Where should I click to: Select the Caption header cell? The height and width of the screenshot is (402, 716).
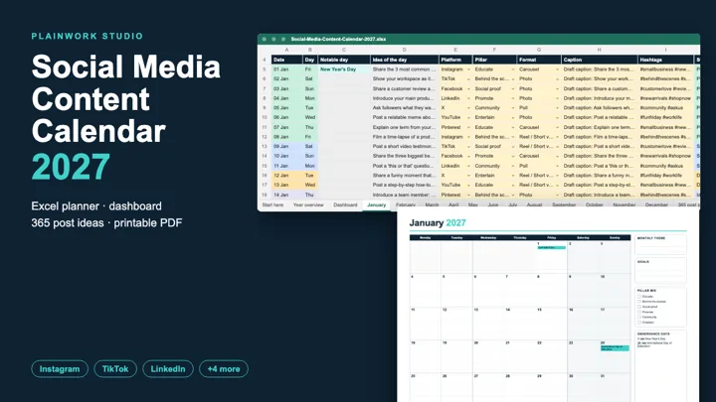pyautogui.click(x=599, y=60)
